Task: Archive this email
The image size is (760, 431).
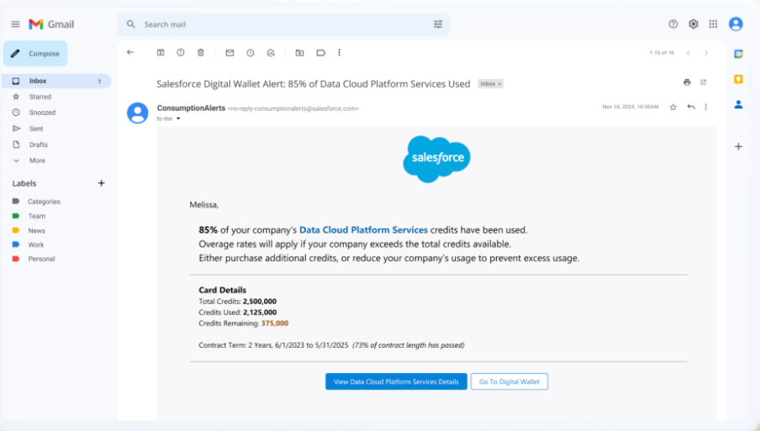Action: (161, 52)
